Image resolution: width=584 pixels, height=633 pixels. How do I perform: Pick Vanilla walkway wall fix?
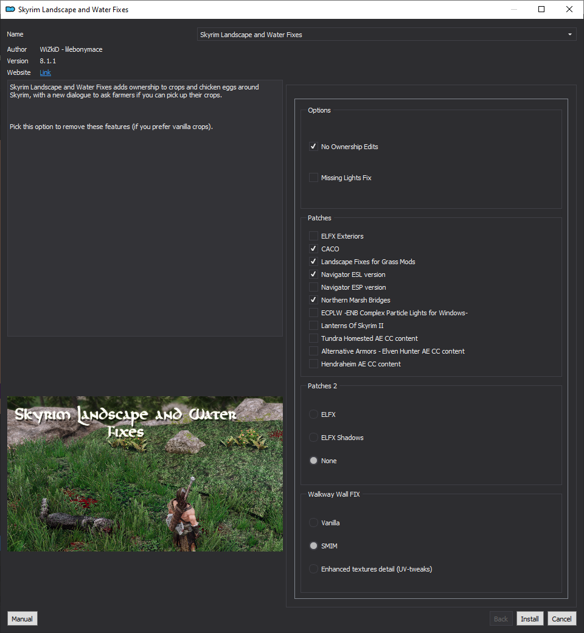tap(313, 523)
